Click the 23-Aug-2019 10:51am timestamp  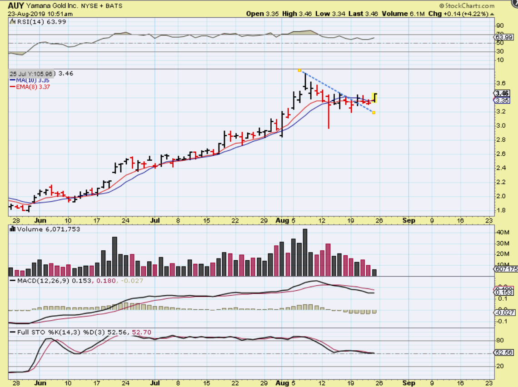40,14
